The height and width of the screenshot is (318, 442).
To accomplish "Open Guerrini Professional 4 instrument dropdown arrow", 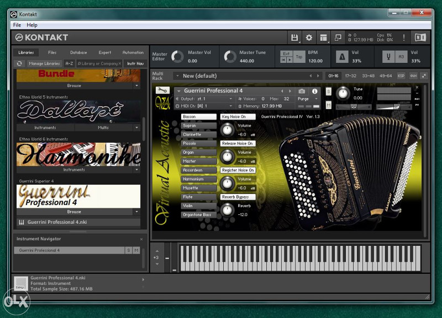I will point(178,91).
